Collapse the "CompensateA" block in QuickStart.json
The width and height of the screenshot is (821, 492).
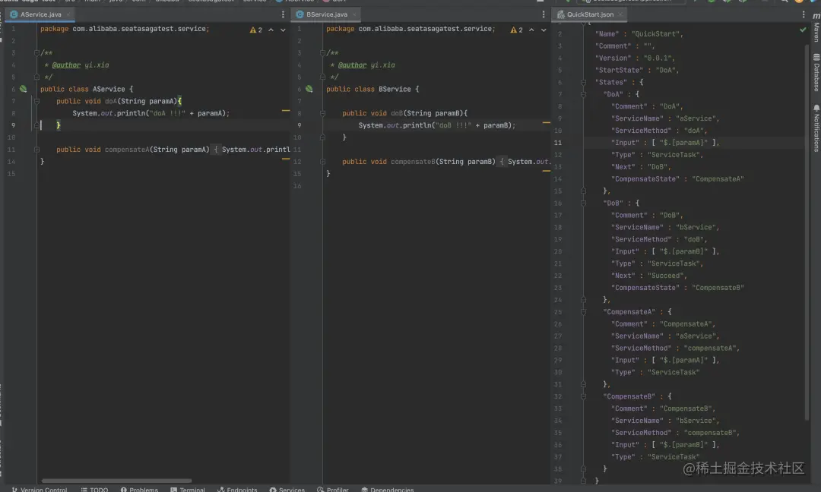(583, 311)
